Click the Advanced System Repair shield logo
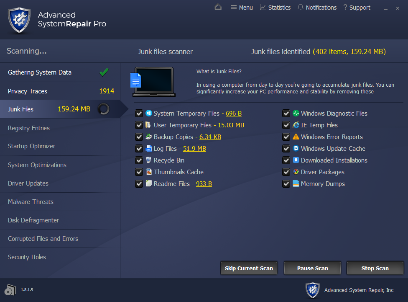This screenshot has height=302, width=408. [19, 19]
